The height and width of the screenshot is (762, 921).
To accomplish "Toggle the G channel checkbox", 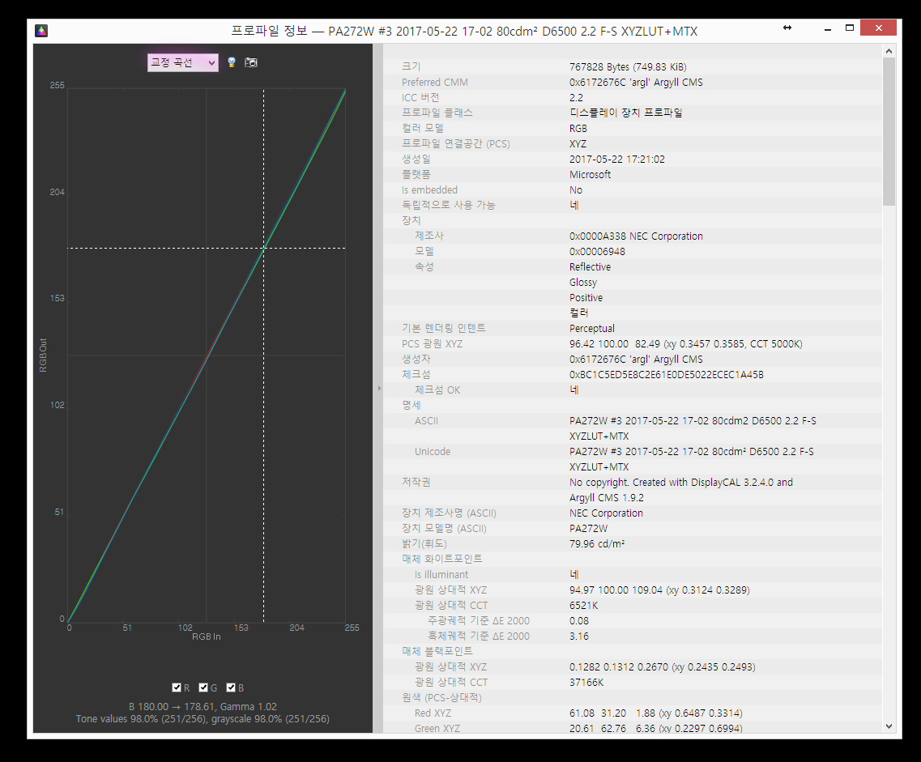I will [203, 688].
